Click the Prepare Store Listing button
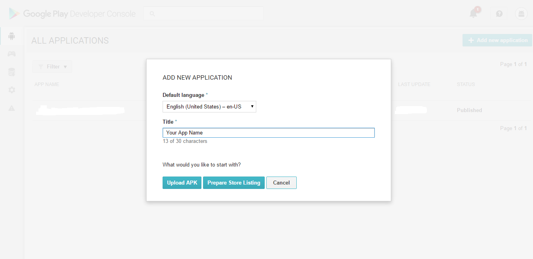This screenshot has height=259, width=533. (x=233, y=183)
